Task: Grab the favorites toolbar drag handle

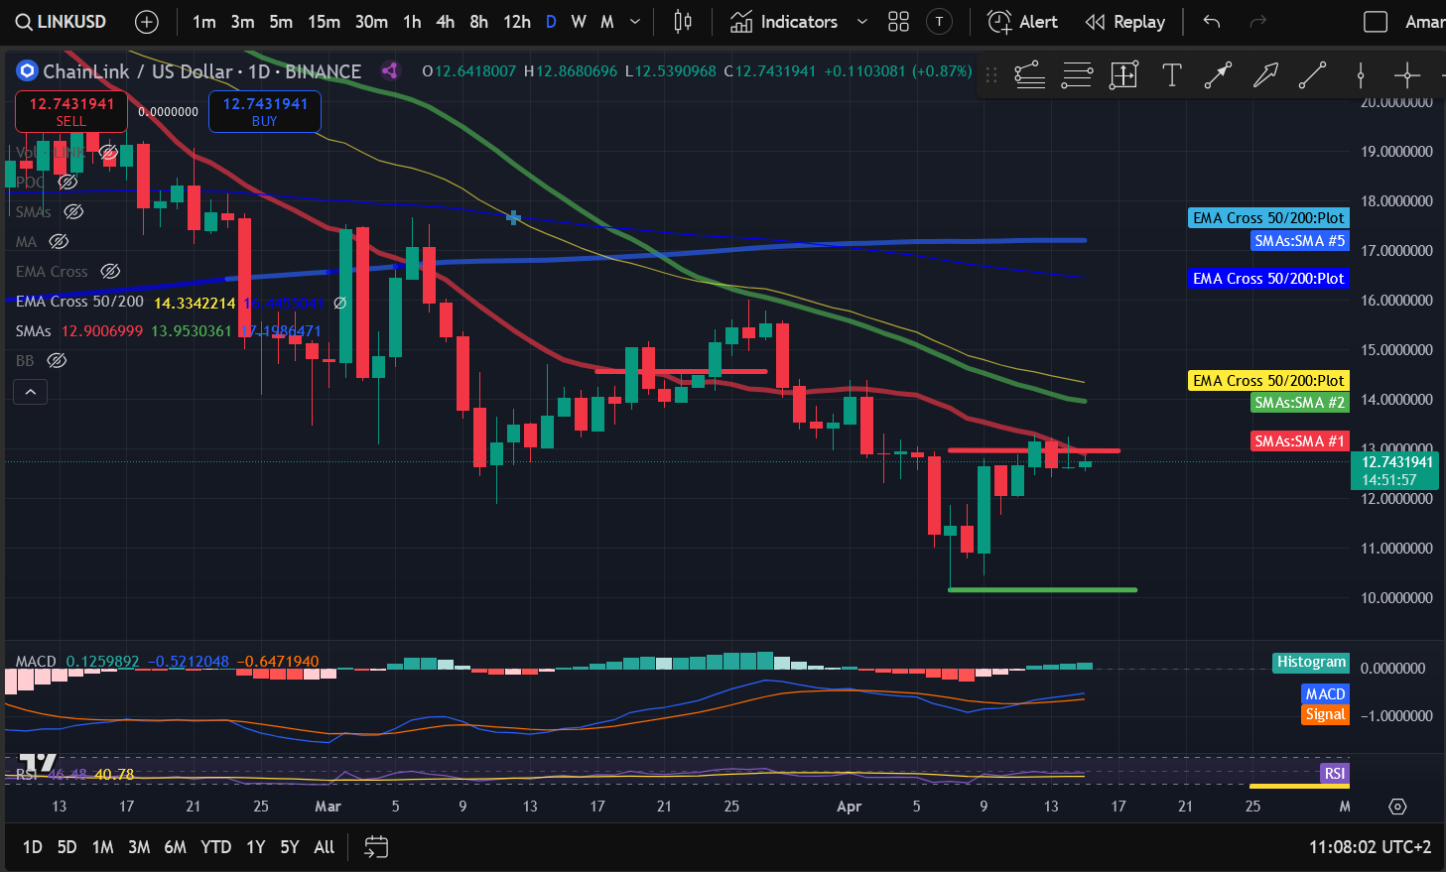Action: tap(990, 74)
